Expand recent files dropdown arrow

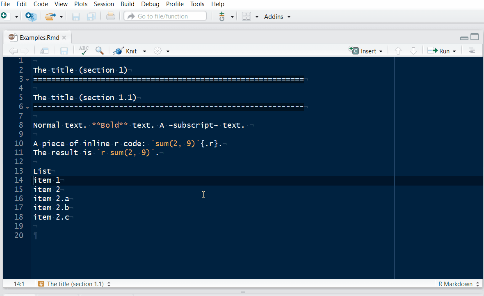61,17
